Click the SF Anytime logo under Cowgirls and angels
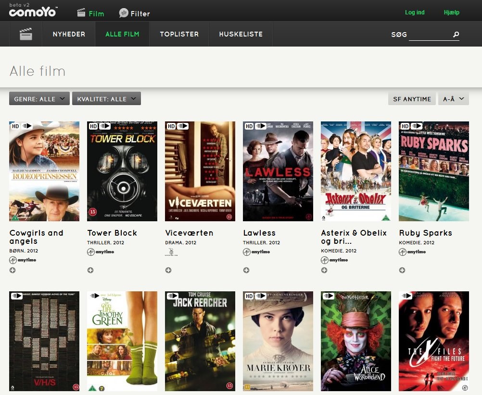 point(23,260)
